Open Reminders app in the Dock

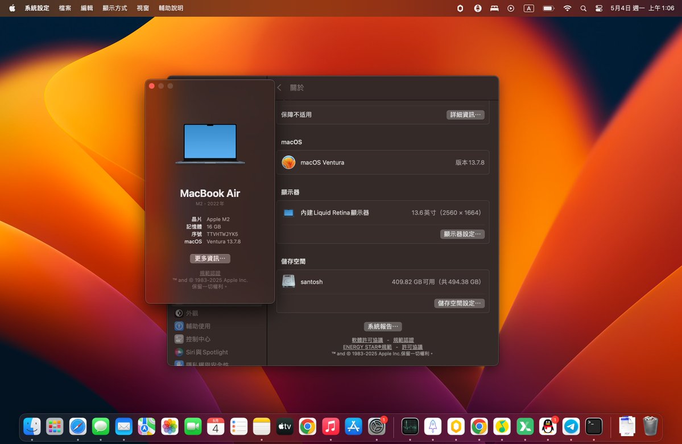[239, 426]
